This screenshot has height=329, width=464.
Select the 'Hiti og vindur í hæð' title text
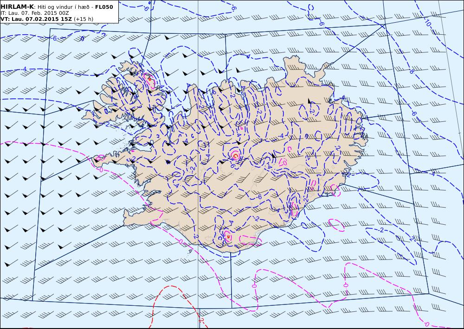coord(63,7)
